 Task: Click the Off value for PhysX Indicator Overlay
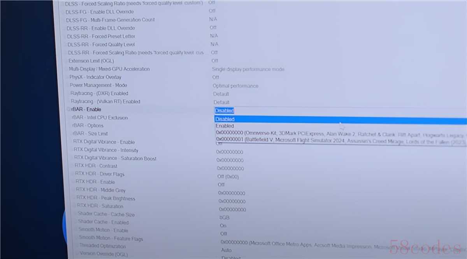(216, 77)
